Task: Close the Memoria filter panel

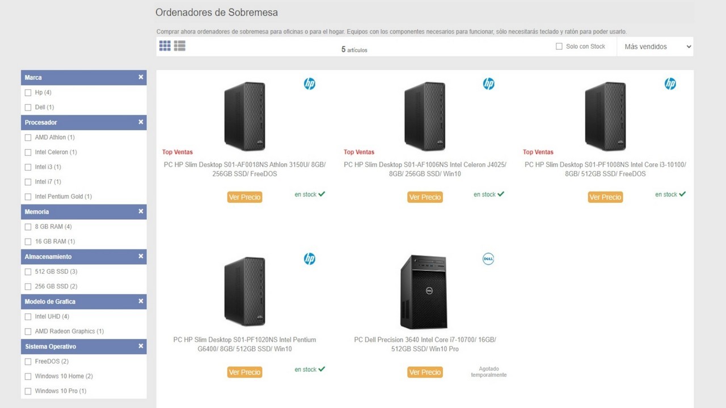Action: [x=141, y=211]
